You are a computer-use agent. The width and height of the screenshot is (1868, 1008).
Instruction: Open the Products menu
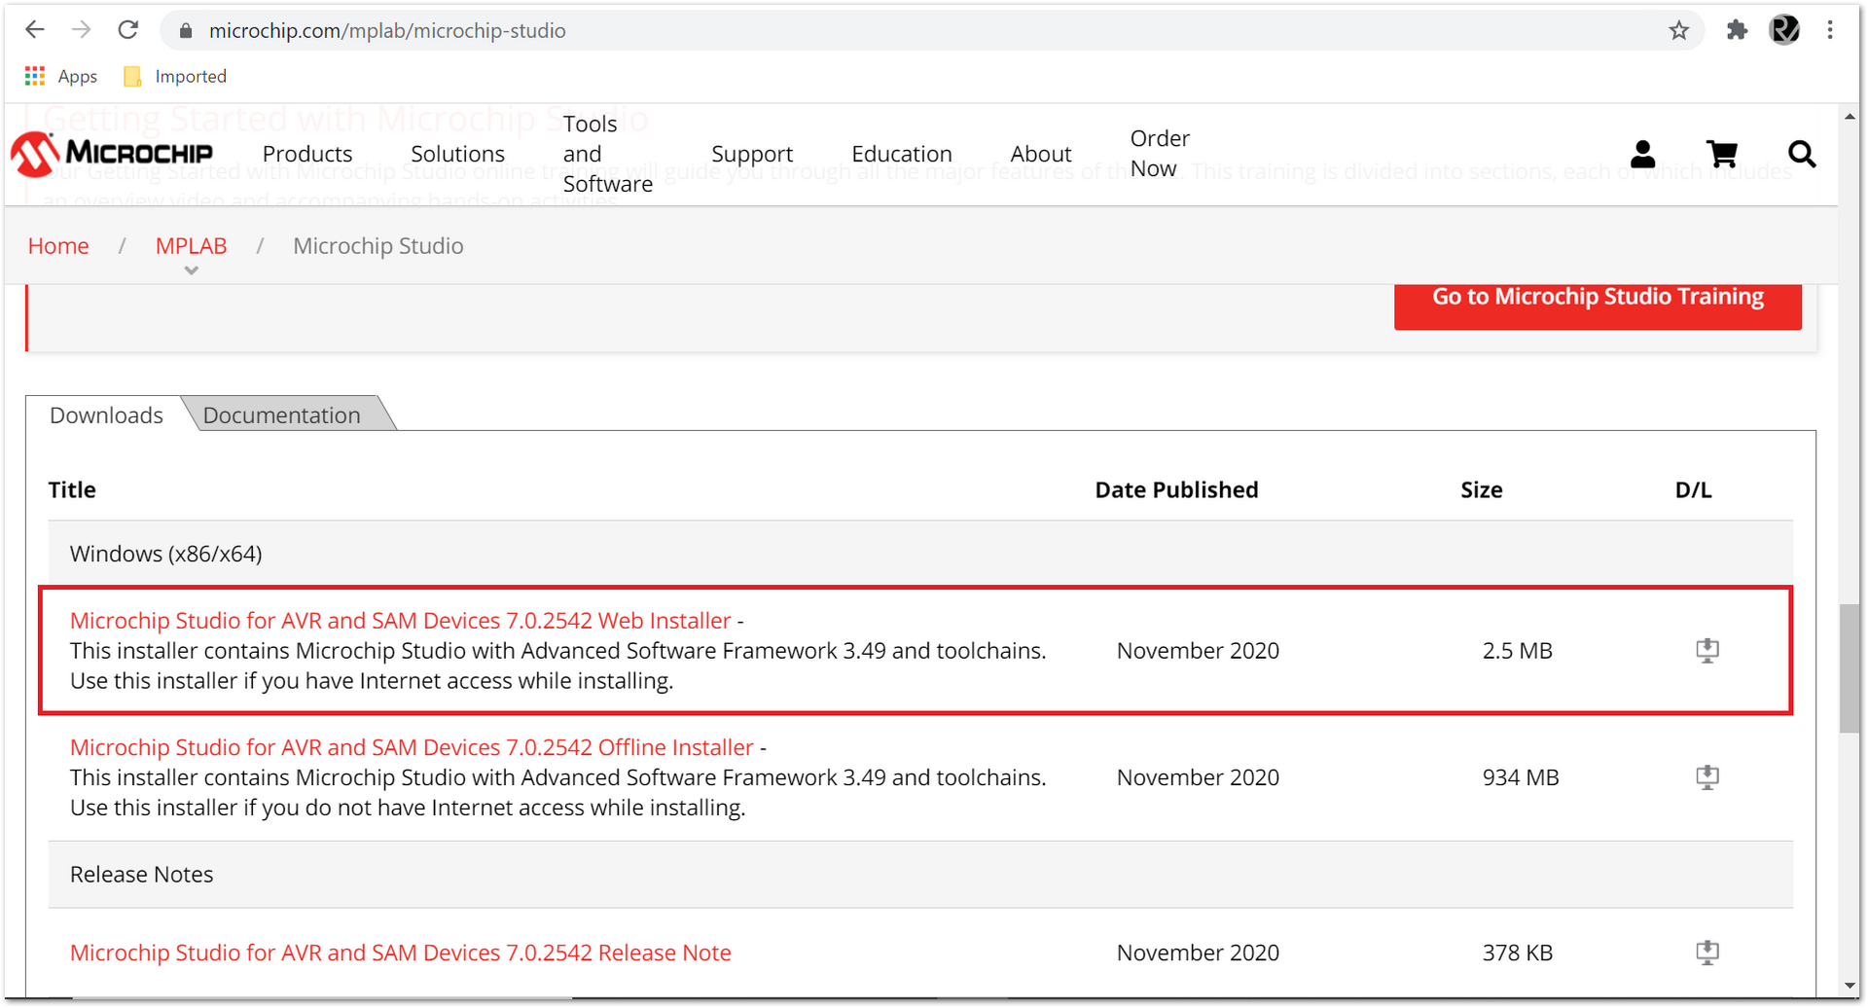click(x=307, y=154)
